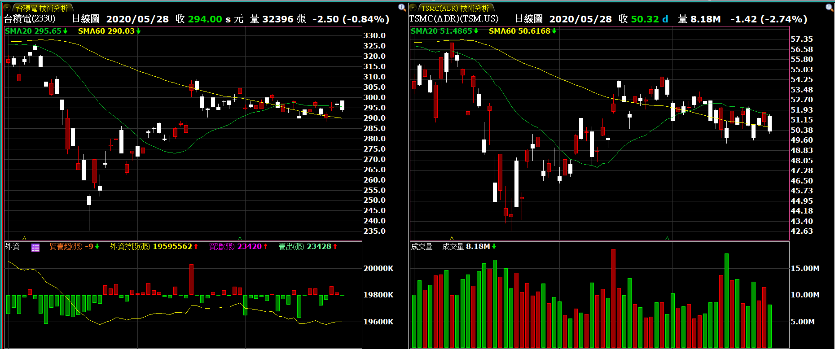The width and height of the screenshot is (835, 349).
Task: Click the zoom magnifier icon in 台積電 panel
Action: coord(402,7)
